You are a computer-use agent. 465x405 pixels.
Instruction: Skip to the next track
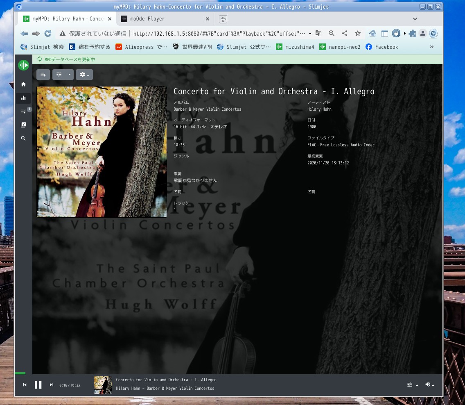click(52, 385)
